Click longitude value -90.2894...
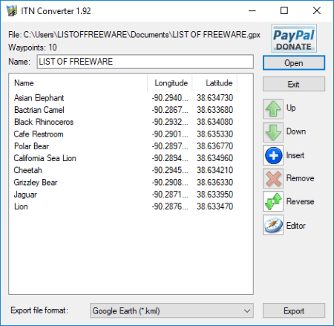This screenshot has width=334, height=326. tap(170, 158)
